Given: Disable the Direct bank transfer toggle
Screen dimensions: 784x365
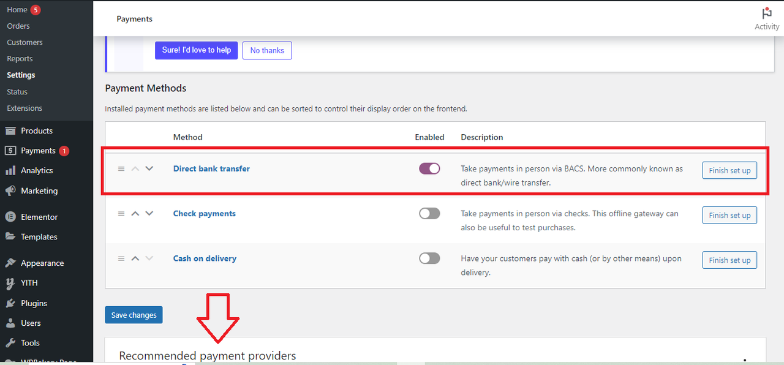Looking at the screenshot, I should point(429,168).
